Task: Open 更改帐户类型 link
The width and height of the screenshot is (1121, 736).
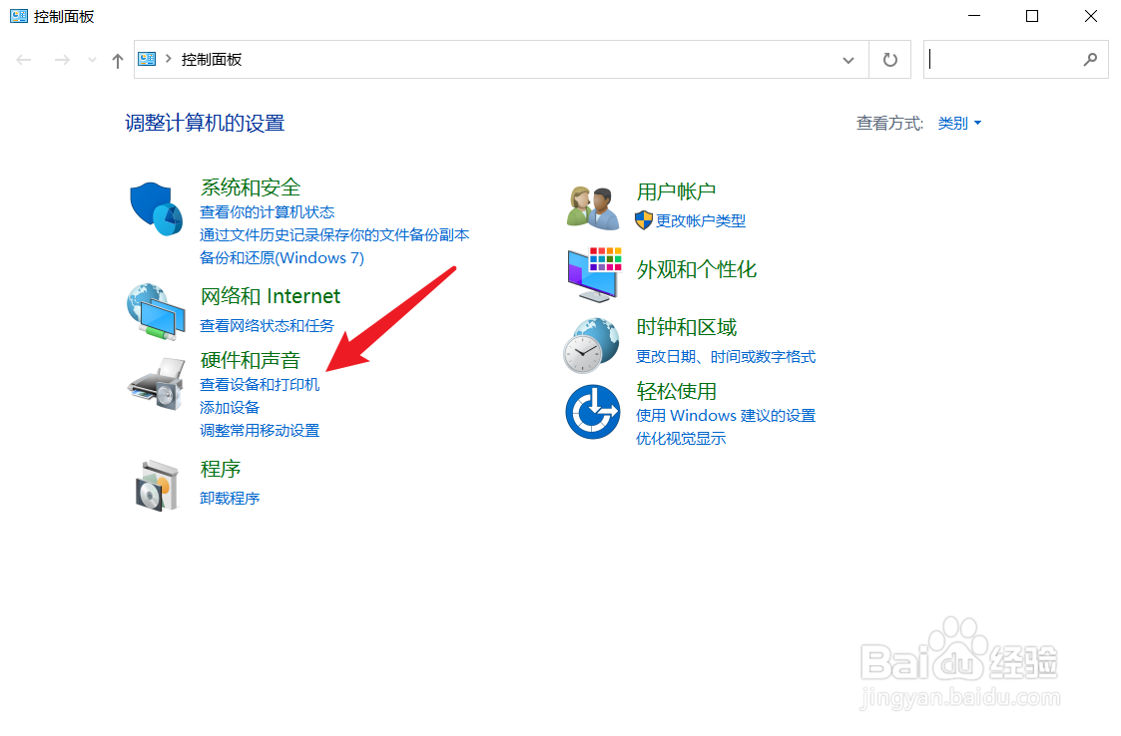Action: point(701,220)
